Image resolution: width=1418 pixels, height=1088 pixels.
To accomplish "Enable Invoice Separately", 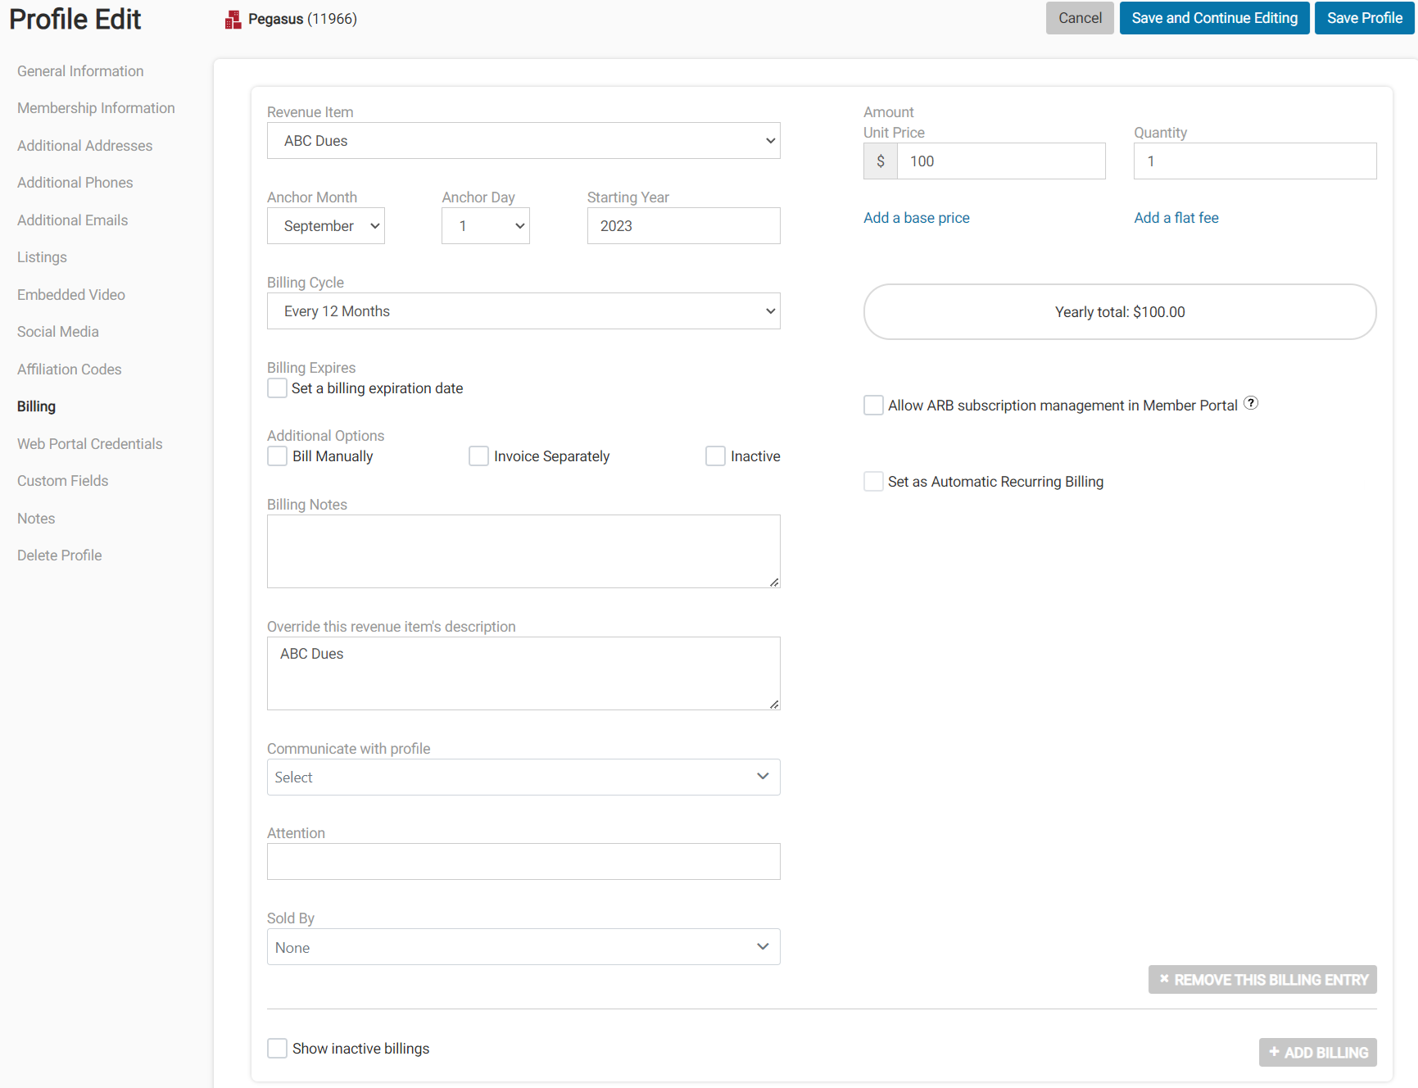I will tap(478, 456).
